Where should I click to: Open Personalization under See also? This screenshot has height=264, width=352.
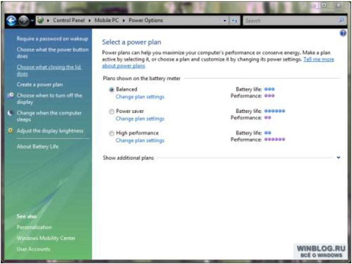click(34, 227)
